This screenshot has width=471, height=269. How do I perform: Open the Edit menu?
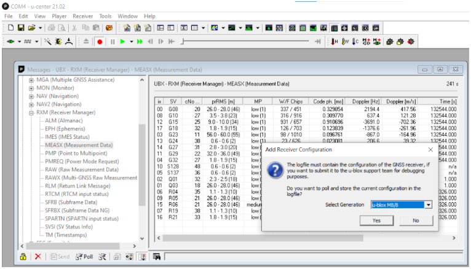click(x=23, y=16)
